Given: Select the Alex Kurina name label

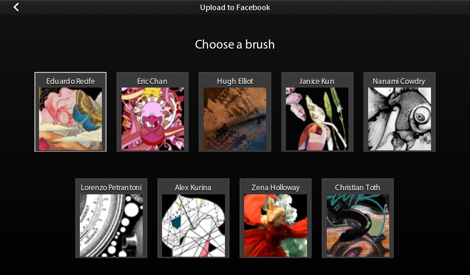Looking at the screenshot, I should [x=193, y=187].
